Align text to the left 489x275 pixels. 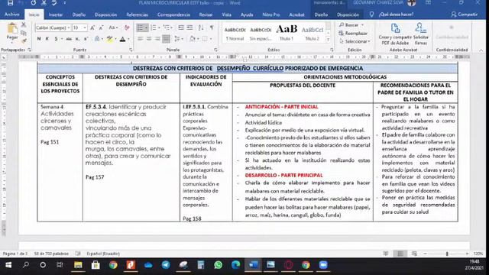pyautogui.click(x=141, y=39)
